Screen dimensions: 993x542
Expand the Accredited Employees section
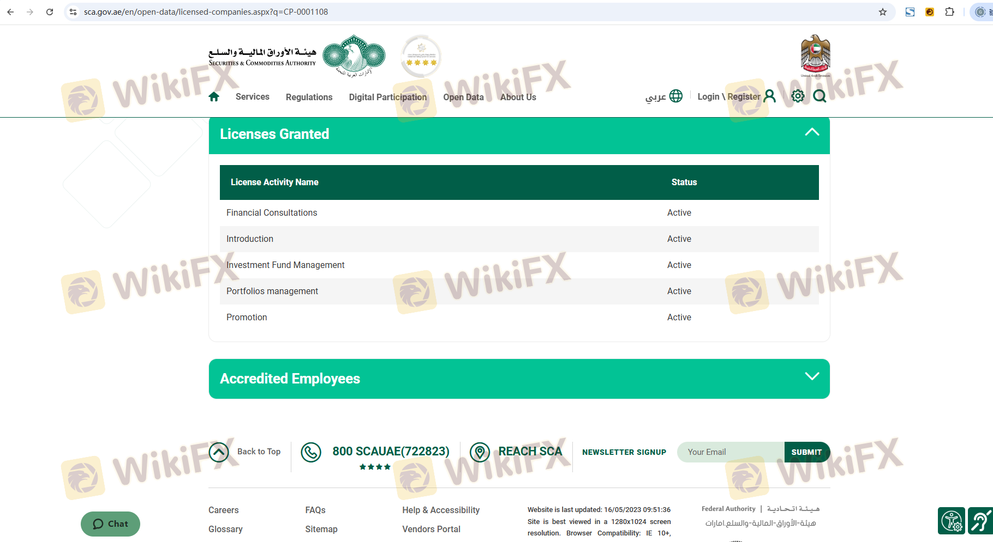coord(812,376)
